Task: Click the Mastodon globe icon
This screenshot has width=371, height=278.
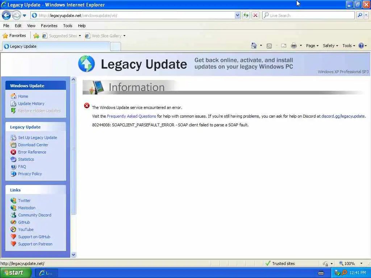Action: coord(13,208)
